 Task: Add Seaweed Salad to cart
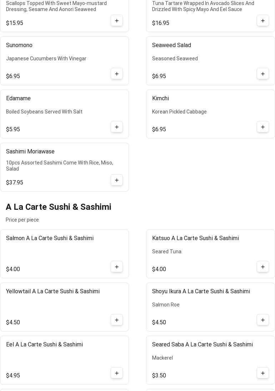[x=263, y=74]
